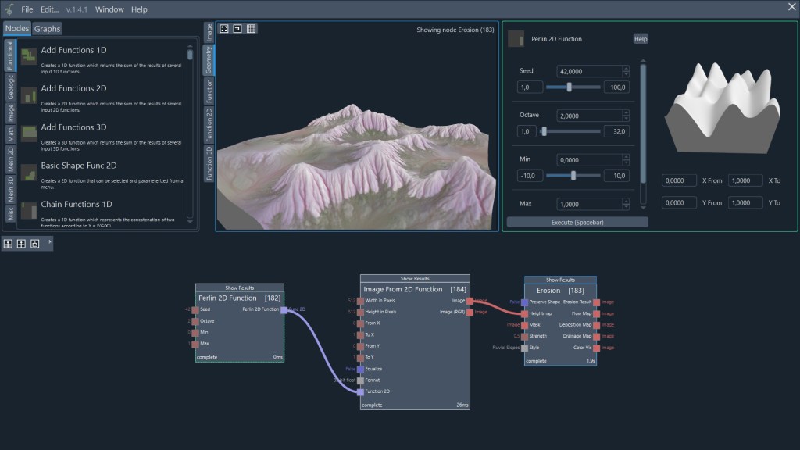Viewport: 800px width, 450px height.
Task: Click the X To input field
Action: point(745,180)
